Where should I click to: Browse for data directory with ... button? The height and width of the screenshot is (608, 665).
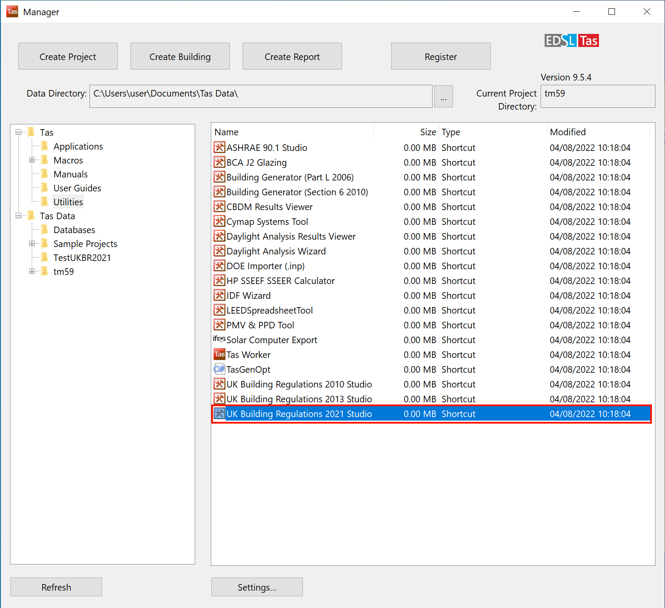pos(443,96)
